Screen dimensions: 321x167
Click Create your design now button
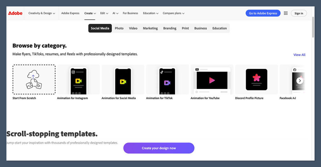click(x=159, y=148)
